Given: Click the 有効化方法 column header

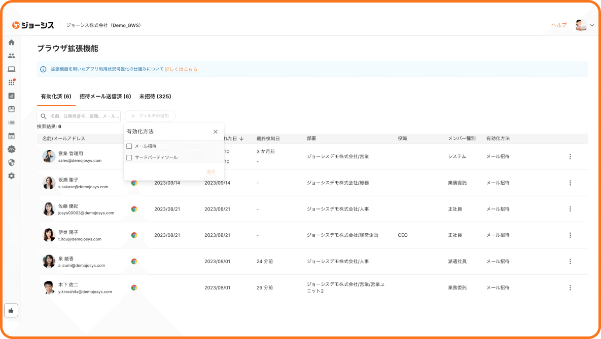Looking at the screenshot, I should pyautogui.click(x=498, y=139).
